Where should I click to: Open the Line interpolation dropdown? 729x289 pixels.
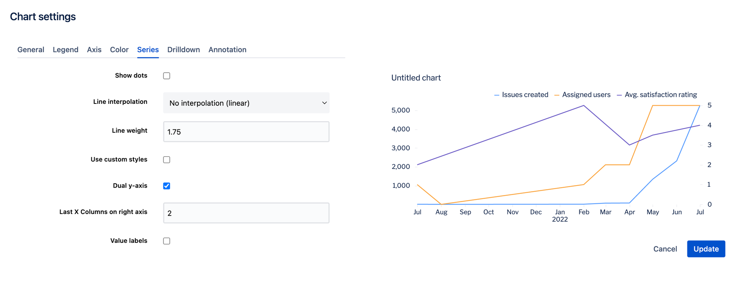click(246, 103)
